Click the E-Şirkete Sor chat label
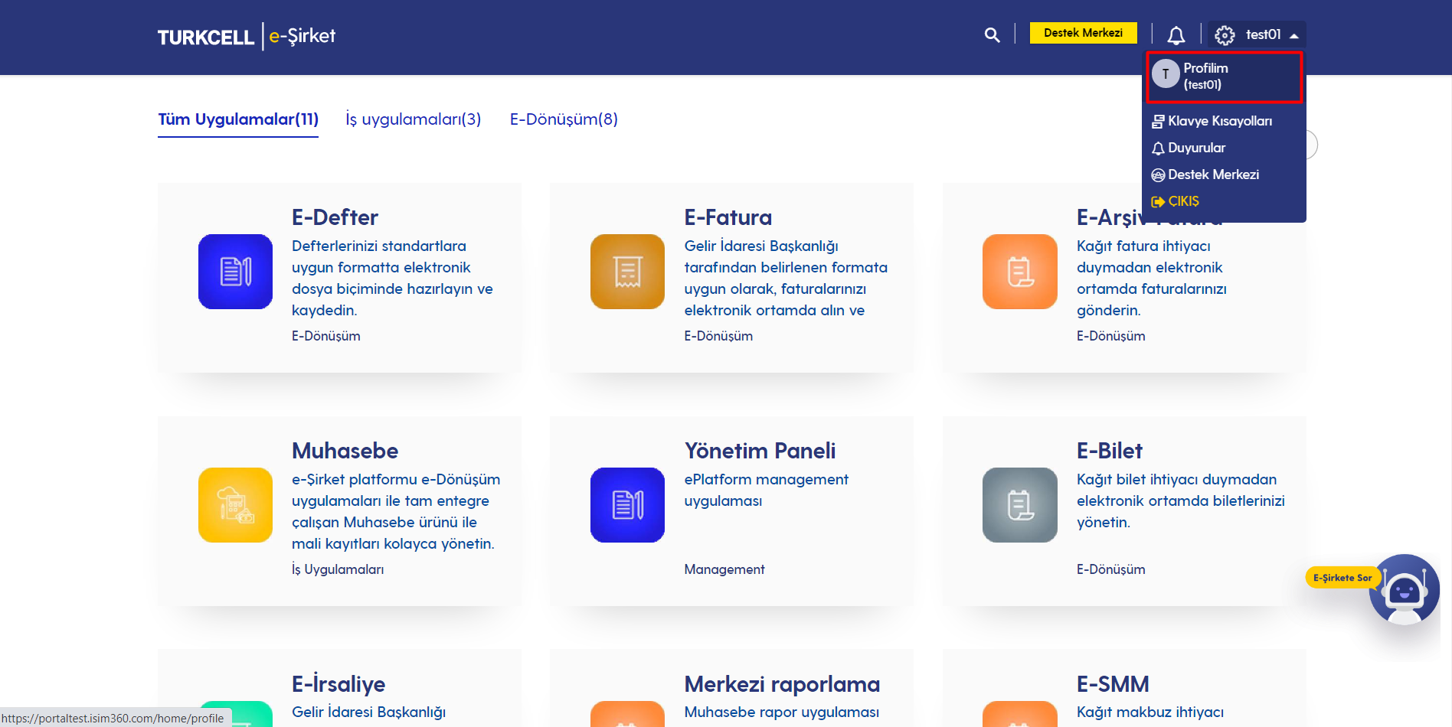Image resolution: width=1452 pixels, height=727 pixels. point(1342,578)
